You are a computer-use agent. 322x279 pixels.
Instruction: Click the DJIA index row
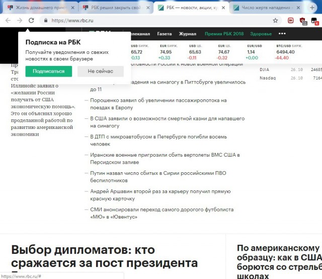click(x=291, y=69)
